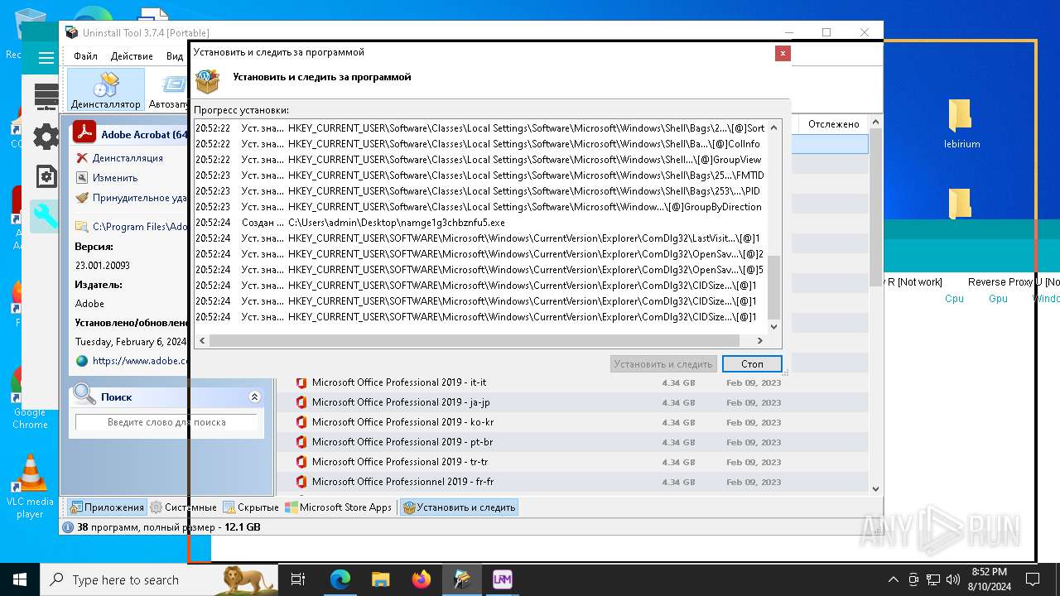Select the log row ending in LastVisit...\[@]1
Viewport: 1060px width, 596px height.
tap(480, 238)
